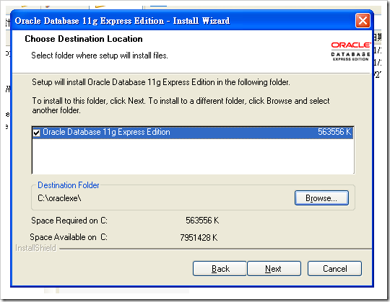390x302 pixels.
Task: Click the 563556 K size in the component row
Action: click(334, 132)
